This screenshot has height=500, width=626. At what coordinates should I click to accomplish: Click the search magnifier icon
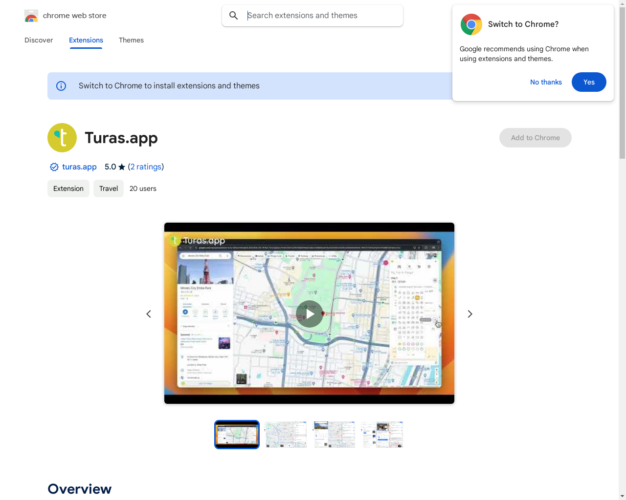click(x=234, y=16)
